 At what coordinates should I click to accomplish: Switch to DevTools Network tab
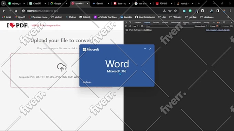pos(165,22)
